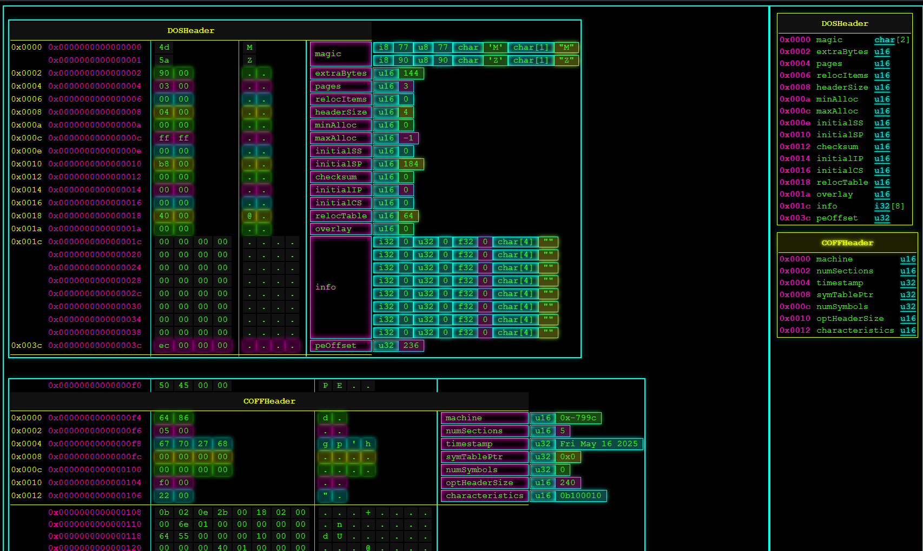The image size is (923, 551).
Task: Select hex byte 5a in the second DOSHeader row
Action: click(x=164, y=61)
